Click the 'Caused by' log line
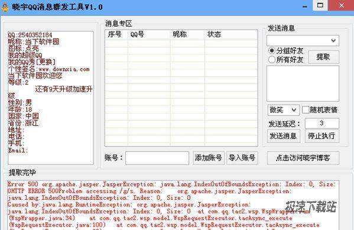This screenshot has height=230, width=354. (x=129, y=205)
